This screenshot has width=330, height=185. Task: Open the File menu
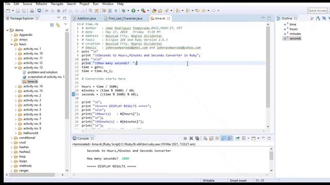8,4
